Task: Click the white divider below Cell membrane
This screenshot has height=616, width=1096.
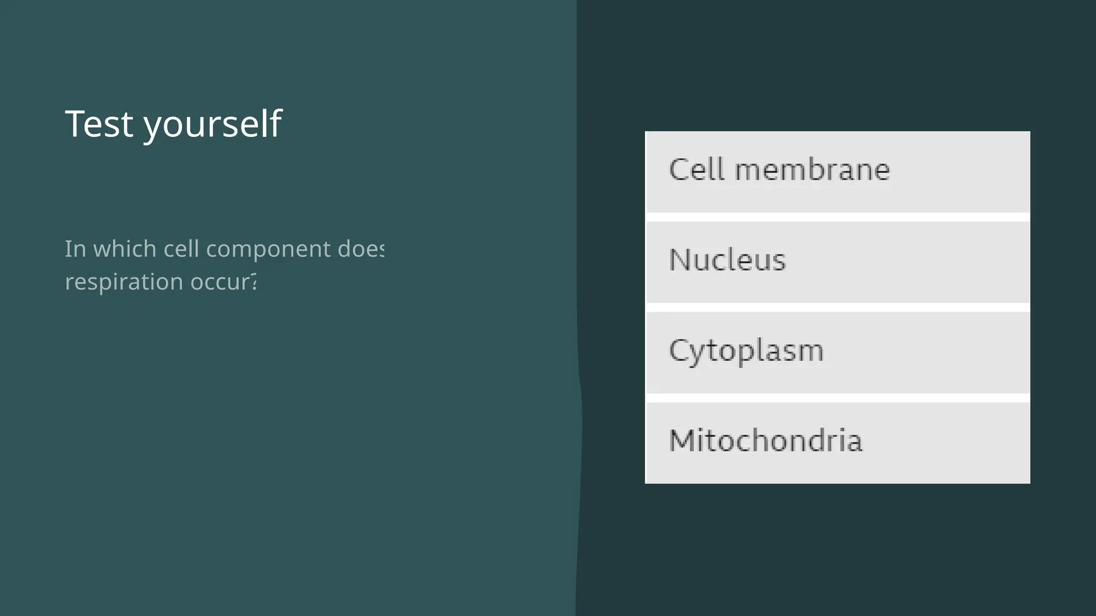Action: point(837,217)
